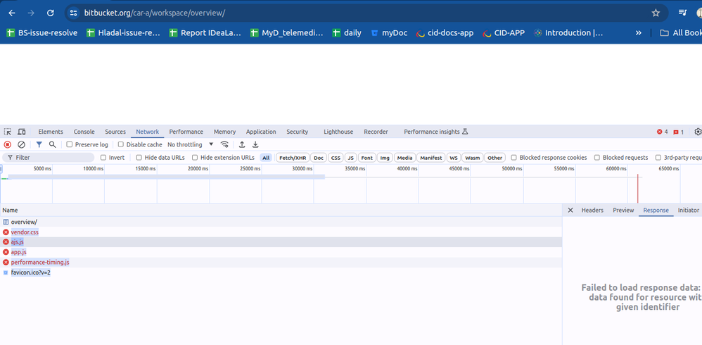The height and width of the screenshot is (345, 702).
Task: Open the No throttling dropdown
Action: (191, 145)
